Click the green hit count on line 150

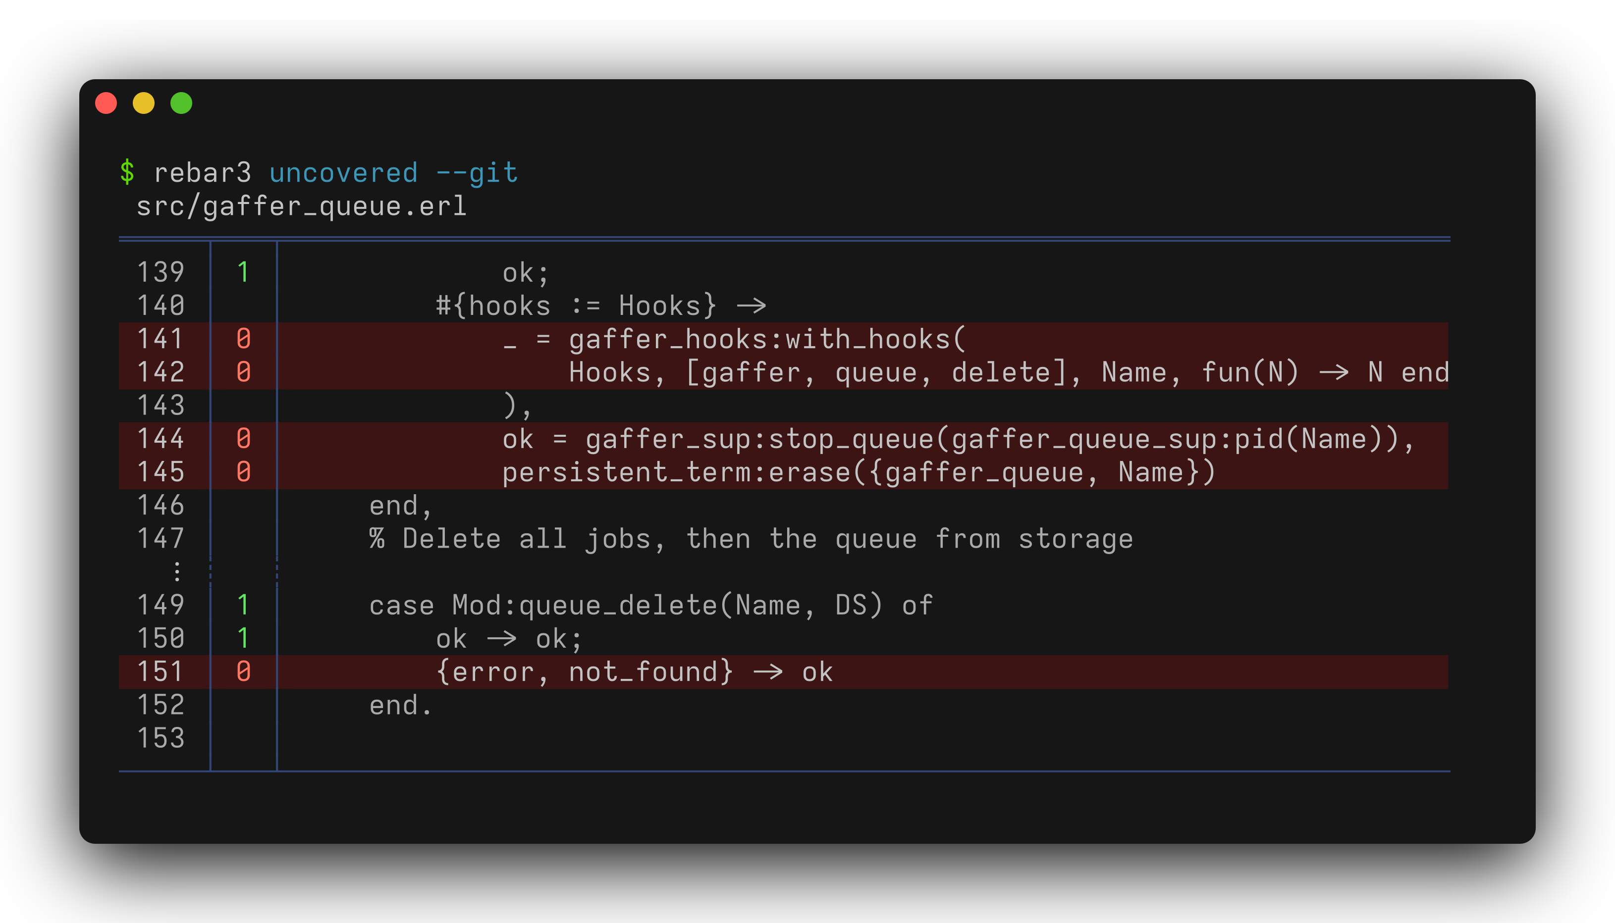pos(243,638)
